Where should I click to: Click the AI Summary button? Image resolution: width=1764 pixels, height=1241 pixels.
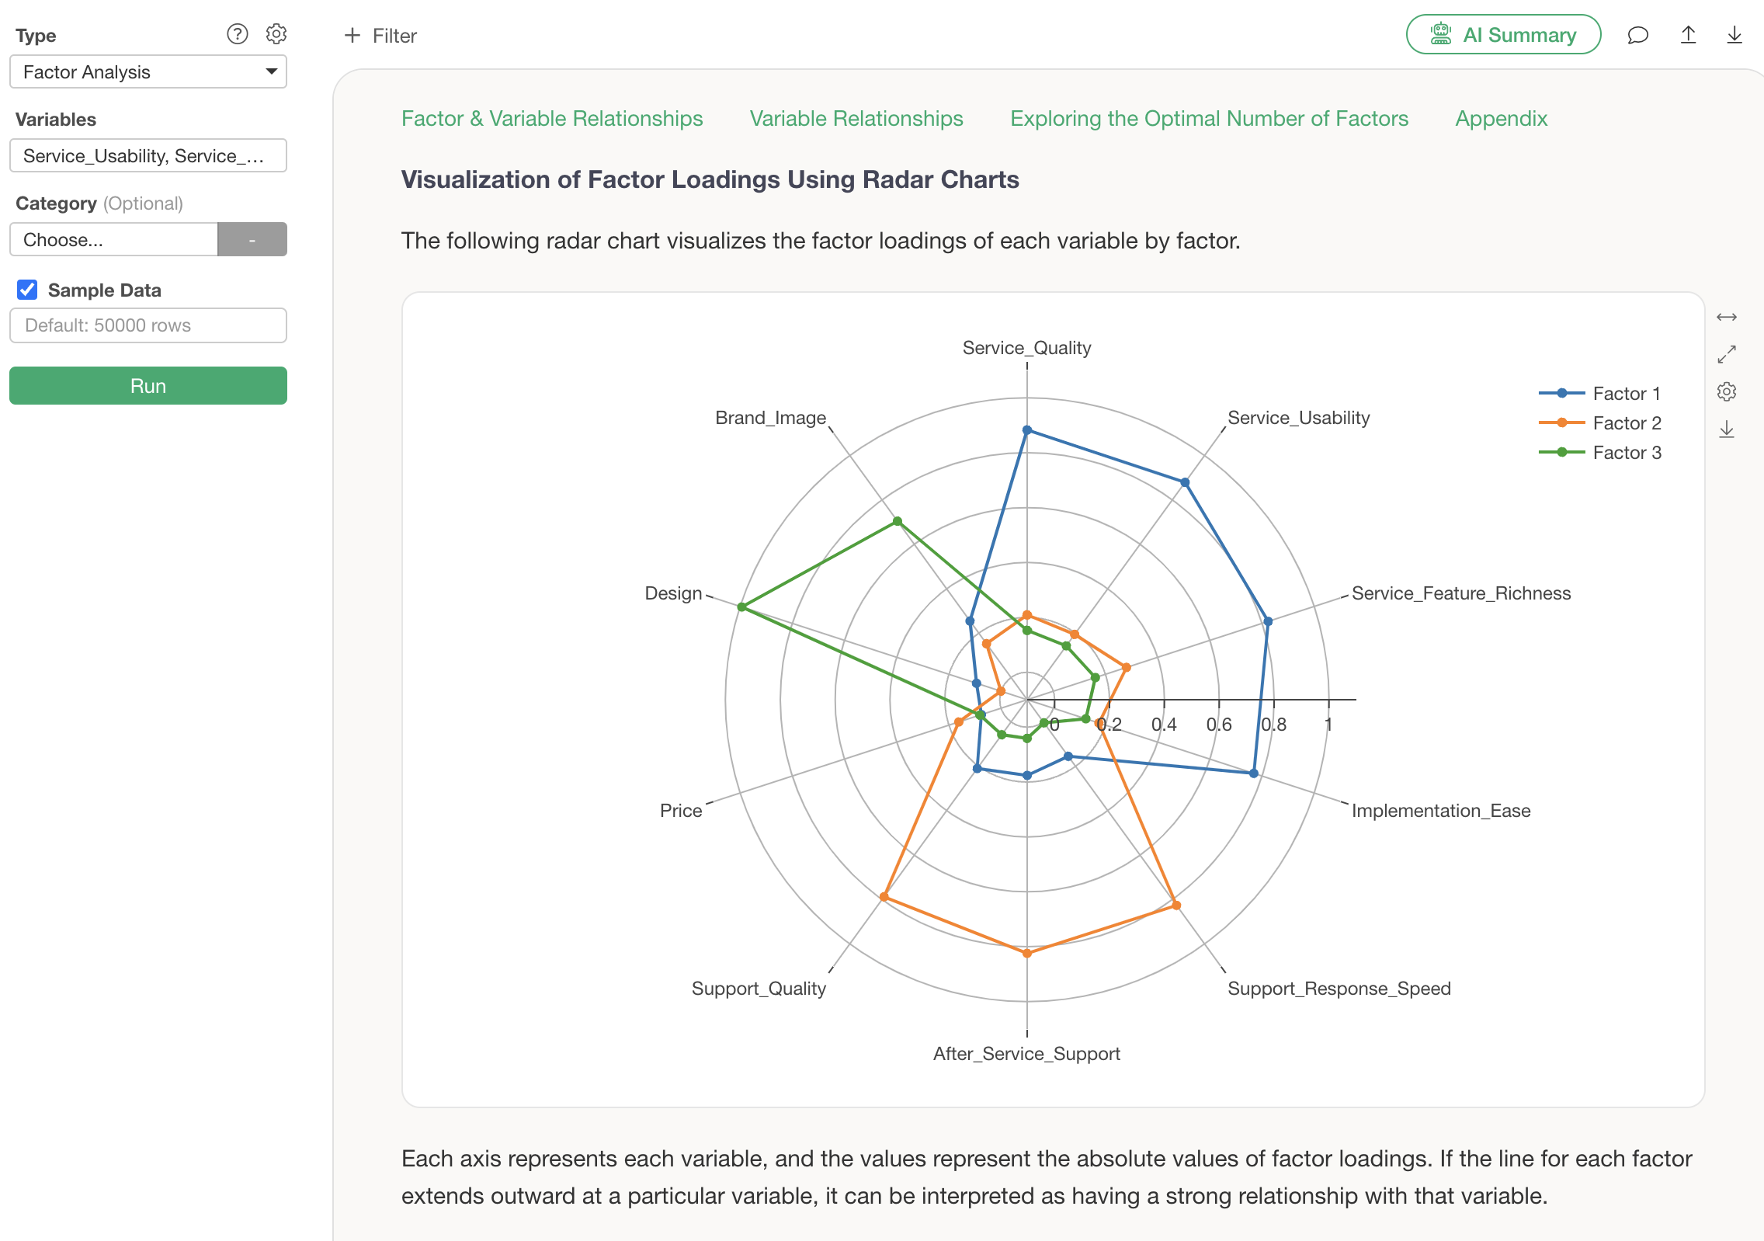[x=1502, y=35]
